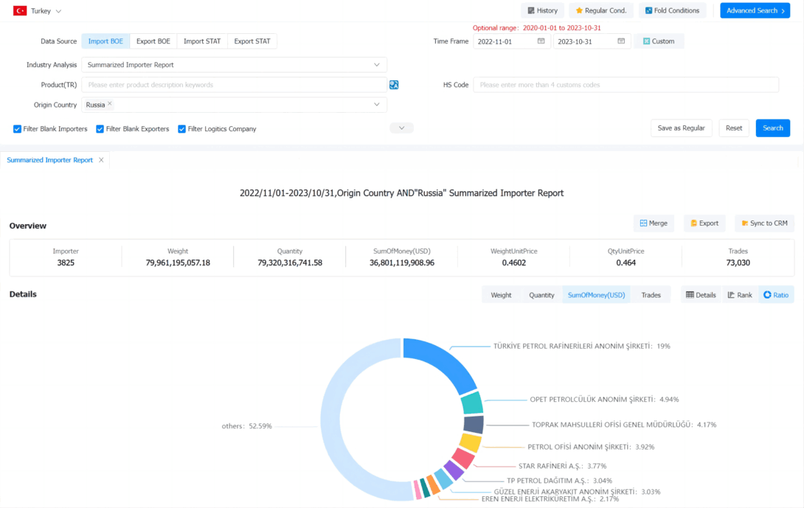Run the Search
Screen dimensions: 804x508
pos(773,128)
